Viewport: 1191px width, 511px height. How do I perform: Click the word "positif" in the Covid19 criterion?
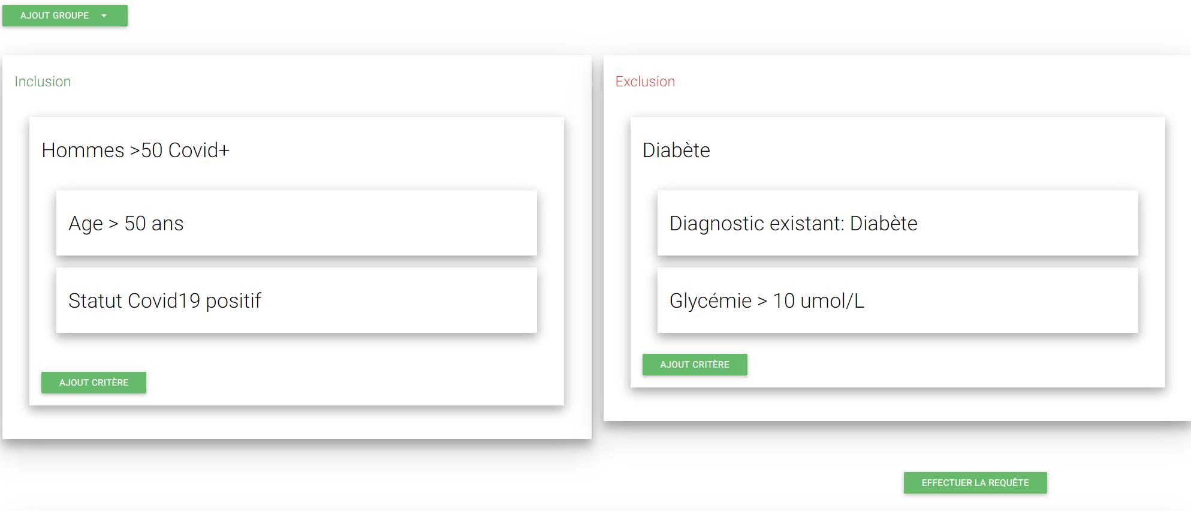pyautogui.click(x=233, y=301)
